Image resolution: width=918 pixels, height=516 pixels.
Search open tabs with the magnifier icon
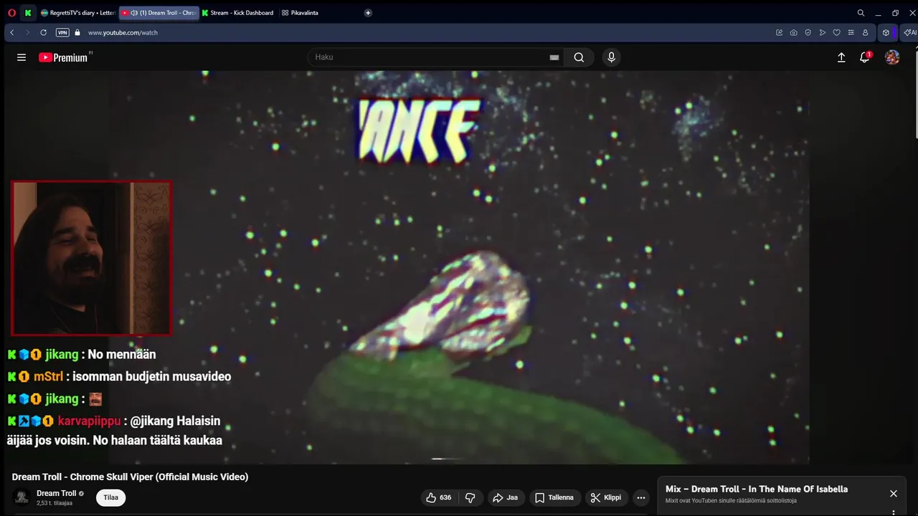tap(861, 13)
